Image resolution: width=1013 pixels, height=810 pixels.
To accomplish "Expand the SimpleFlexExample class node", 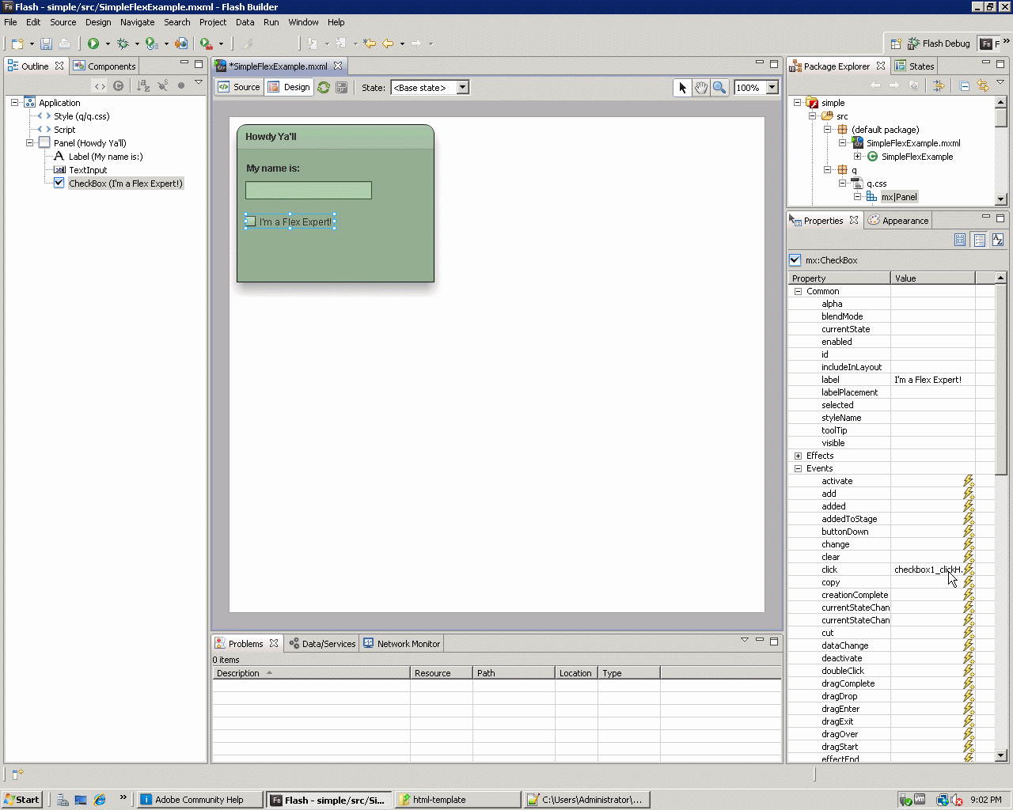I will coord(857,157).
